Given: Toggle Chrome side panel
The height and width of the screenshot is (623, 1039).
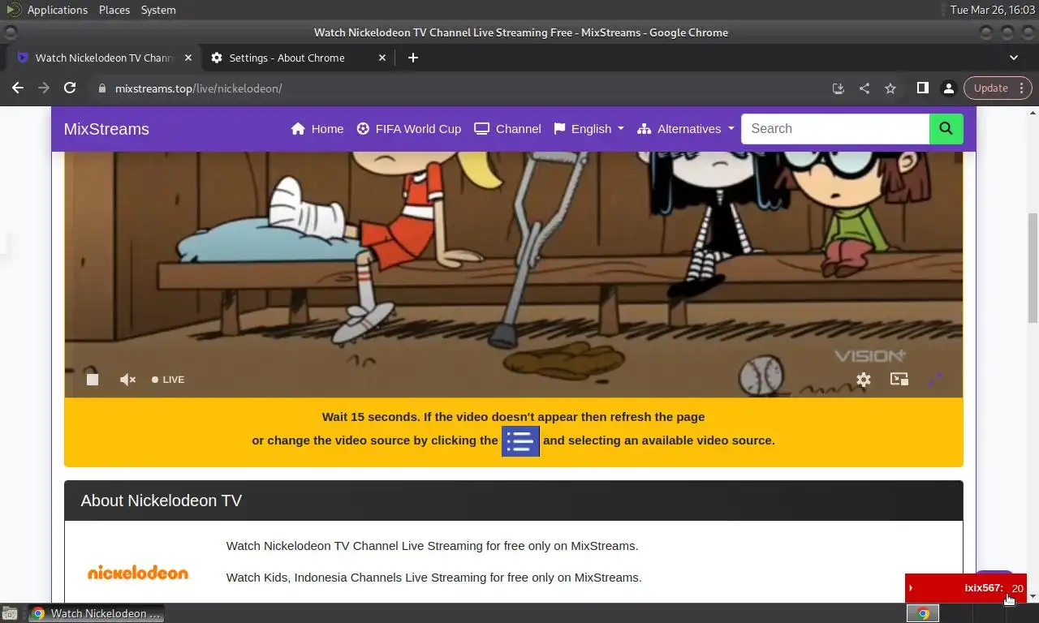Looking at the screenshot, I should click(922, 88).
